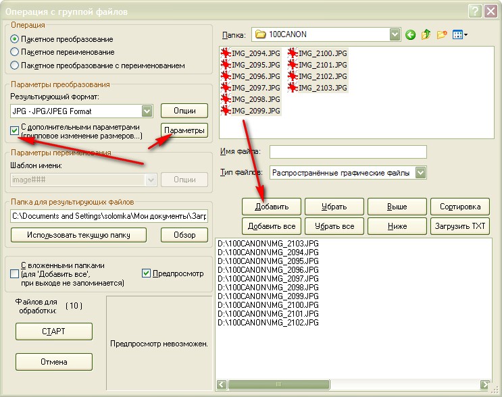Viewport: 502px width, 397px height.
Task: Expand the Папка 100CANON dropdown
Action: pyautogui.click(x=395, y=34)
